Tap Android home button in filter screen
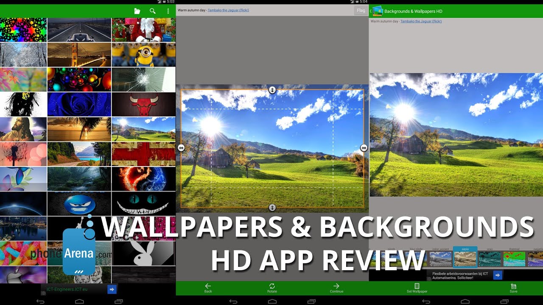 click(x=465, y=301)
